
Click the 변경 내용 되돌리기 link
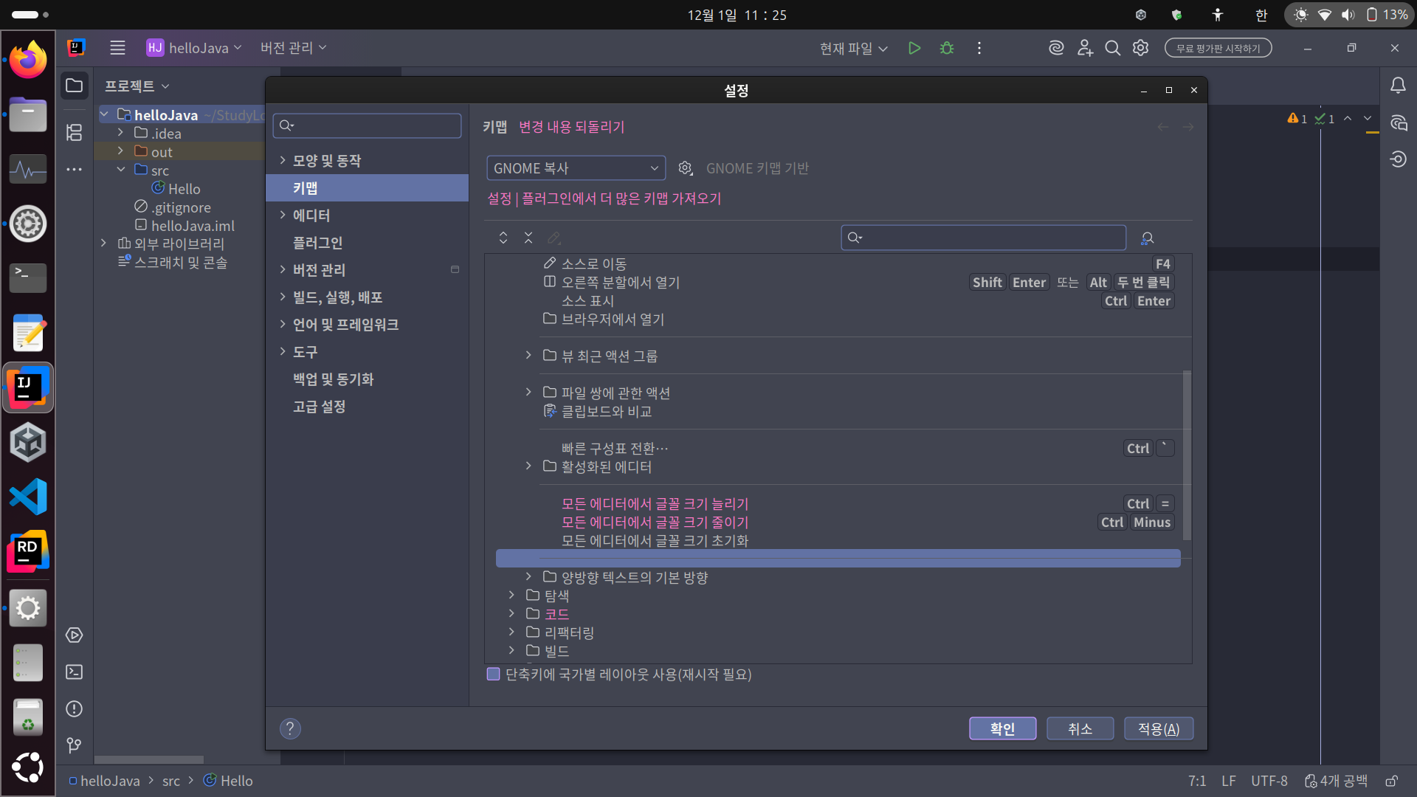pos(571,127)
